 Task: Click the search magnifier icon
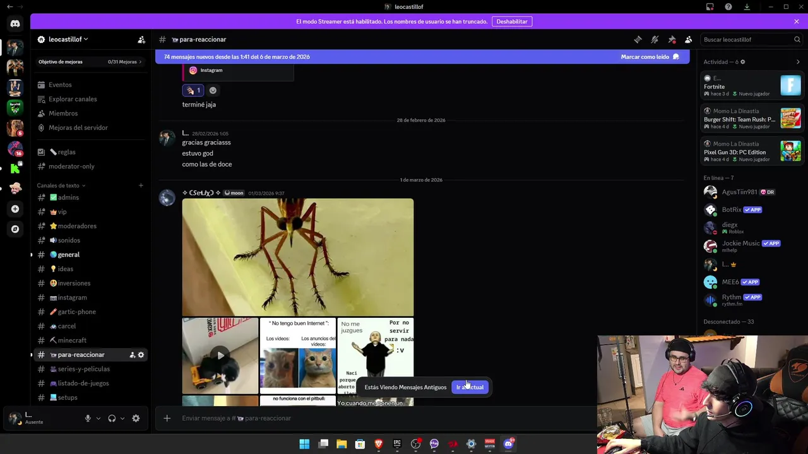(797, 39)
